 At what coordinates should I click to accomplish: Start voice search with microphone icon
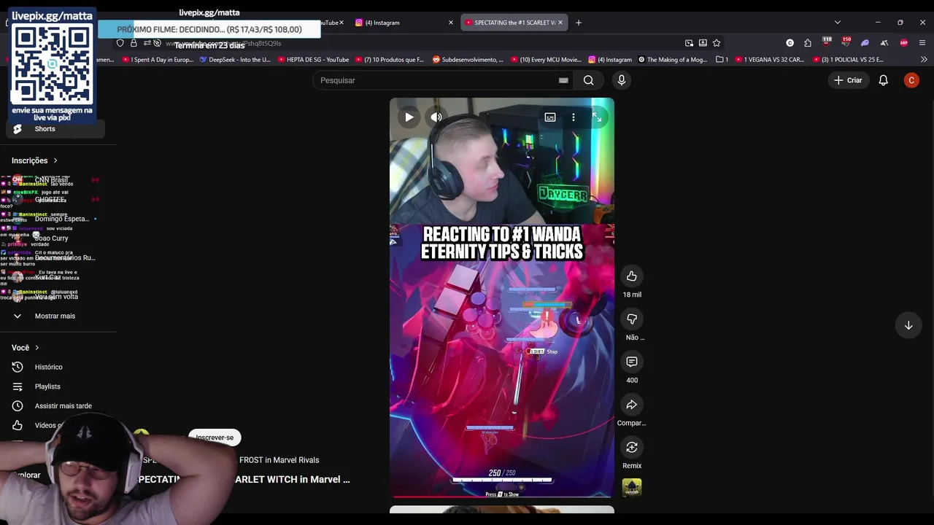pyautogui.click(x=622, y=80)
